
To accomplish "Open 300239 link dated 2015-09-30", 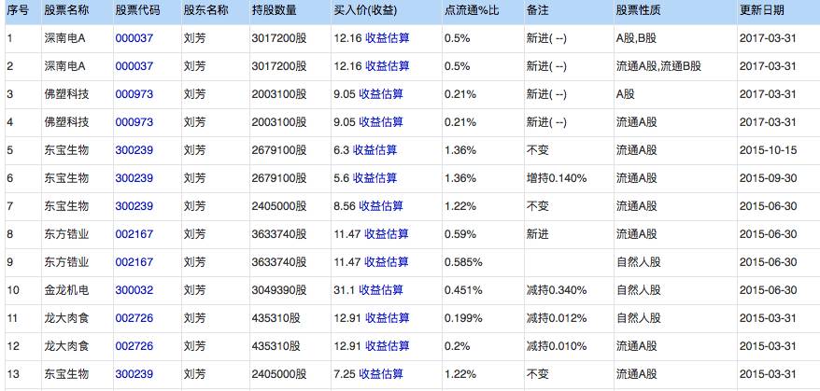I will point(134,178).
